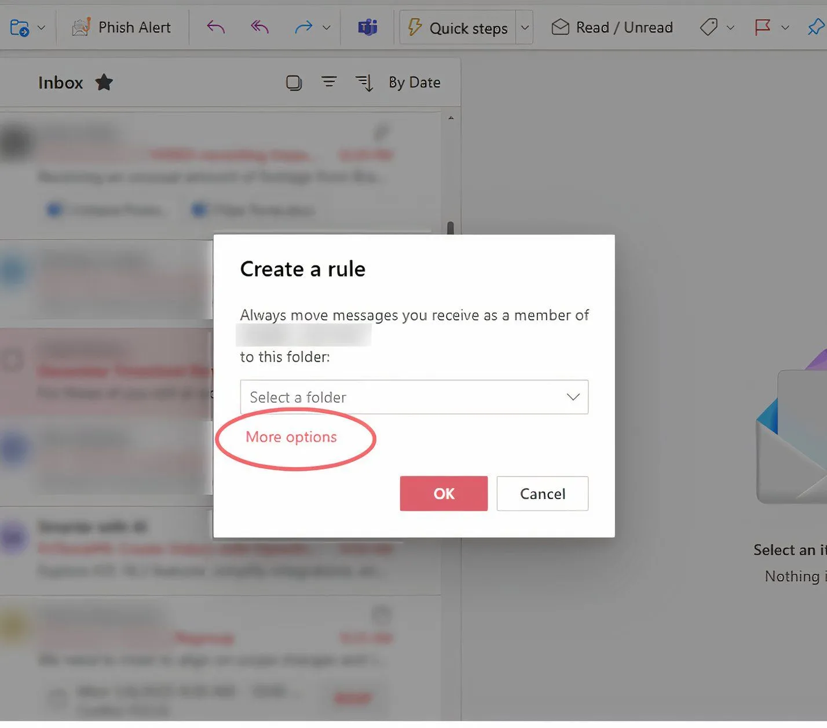
Task: Categorize using the tag icon
Action: click(708, 27)
